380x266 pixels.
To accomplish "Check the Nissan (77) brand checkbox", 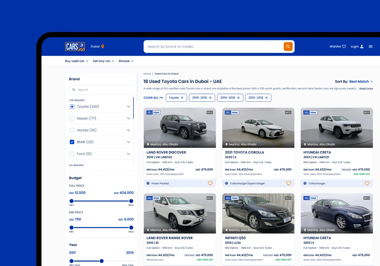I will click(x=72, y=118).
